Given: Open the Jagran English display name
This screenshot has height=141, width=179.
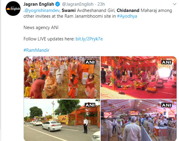Looking at the screenshot, I should tap(39, 4).
